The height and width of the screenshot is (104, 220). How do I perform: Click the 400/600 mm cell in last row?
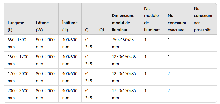pyautogui.click(x=70, y=94)
